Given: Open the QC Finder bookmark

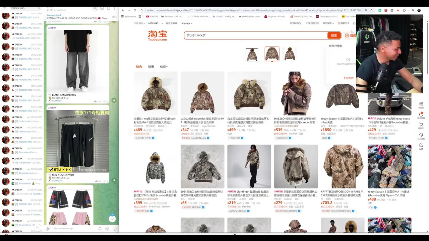Looking at the screenshot, I should (198, 16).
